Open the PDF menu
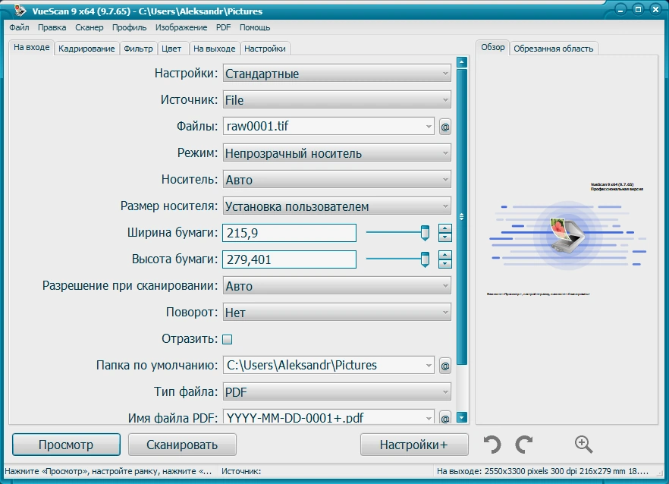 (x=223, y=27)
